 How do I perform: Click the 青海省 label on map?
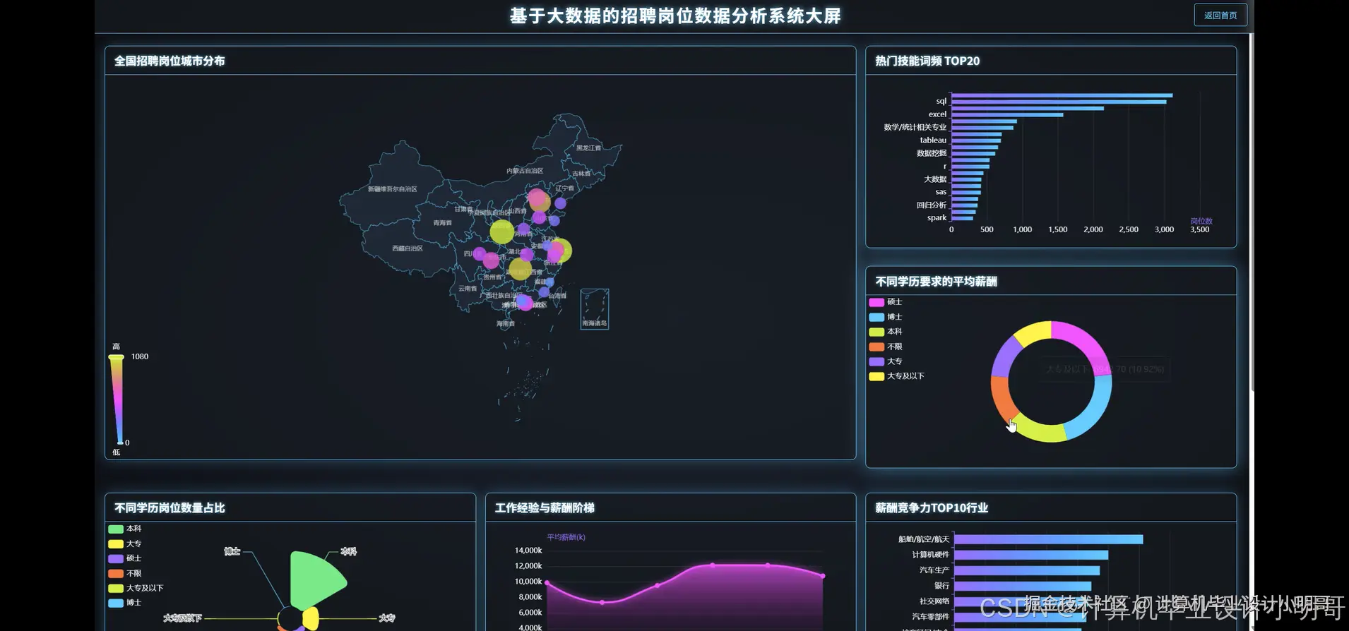(x=443, y=223)
